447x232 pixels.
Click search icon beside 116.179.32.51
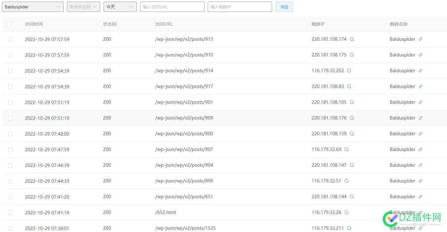coord(347,181)
